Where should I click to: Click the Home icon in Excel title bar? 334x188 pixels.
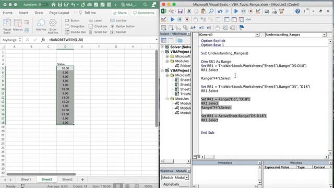pyautogui.click(x=53, y=5)
